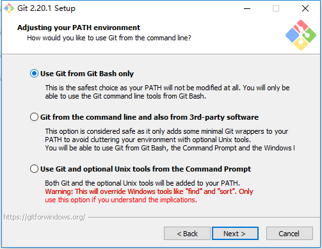Viewport: 322px width, 249px height.
Task: Click the Next button
Action: pos(235,234)
